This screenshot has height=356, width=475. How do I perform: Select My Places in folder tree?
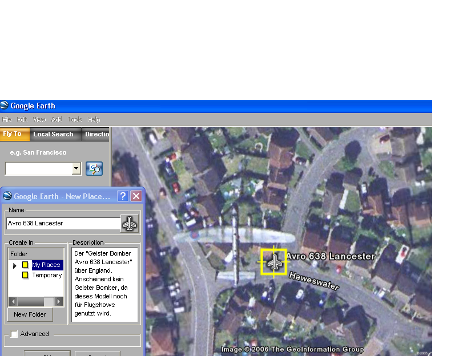[x=46, y=265]
